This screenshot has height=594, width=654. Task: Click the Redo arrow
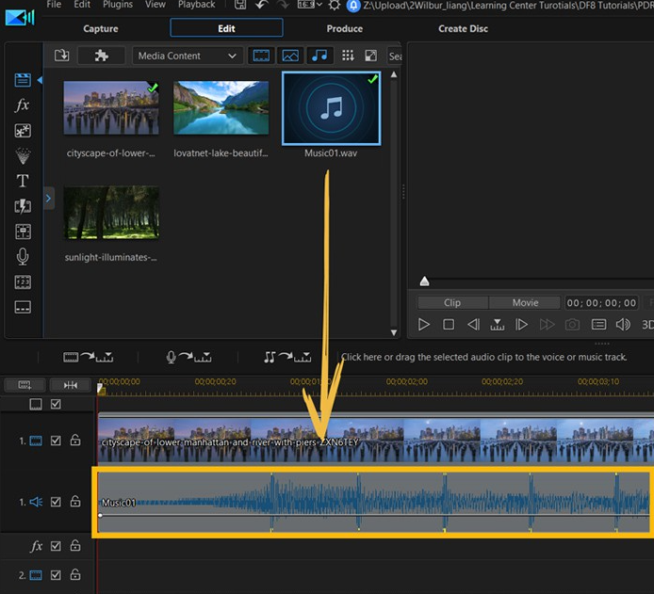pyautogui.click(x=283, y=5)
